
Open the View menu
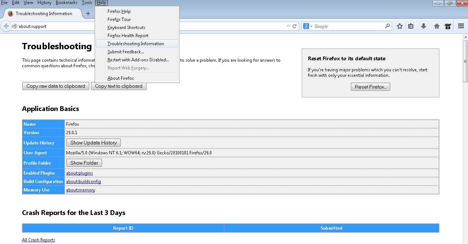click(28, 3)
